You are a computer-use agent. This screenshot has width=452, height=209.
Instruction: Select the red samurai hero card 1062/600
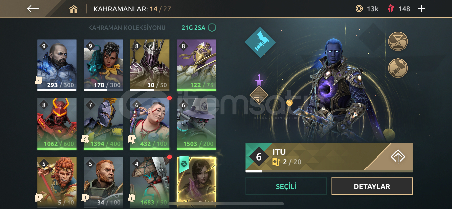tap(57, 124)
